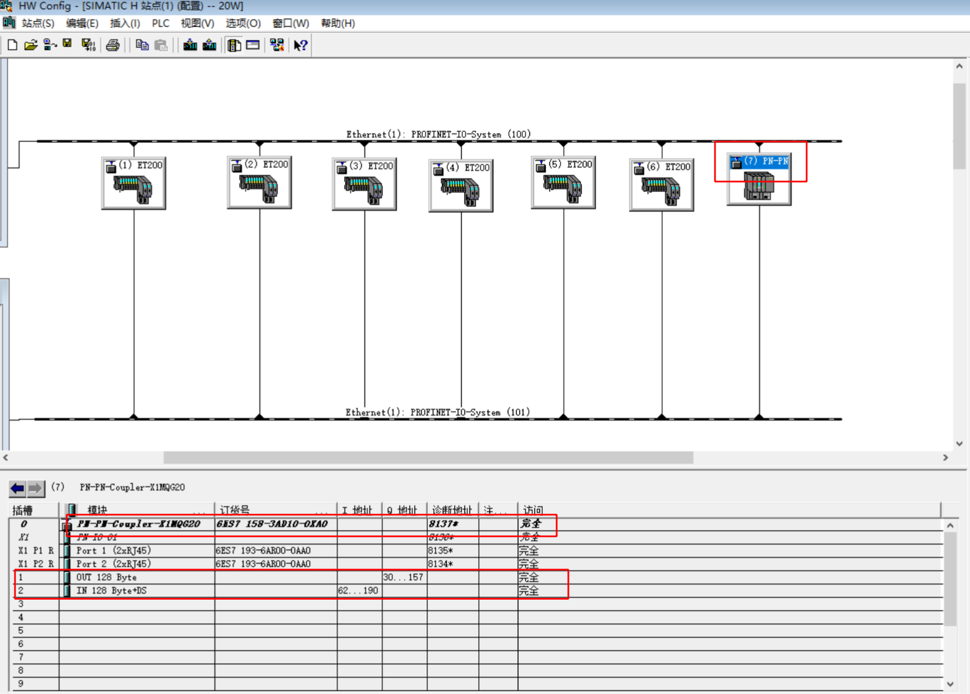
Task: Select the (7) PN-PN coupler device
Action: pos(759,180)
